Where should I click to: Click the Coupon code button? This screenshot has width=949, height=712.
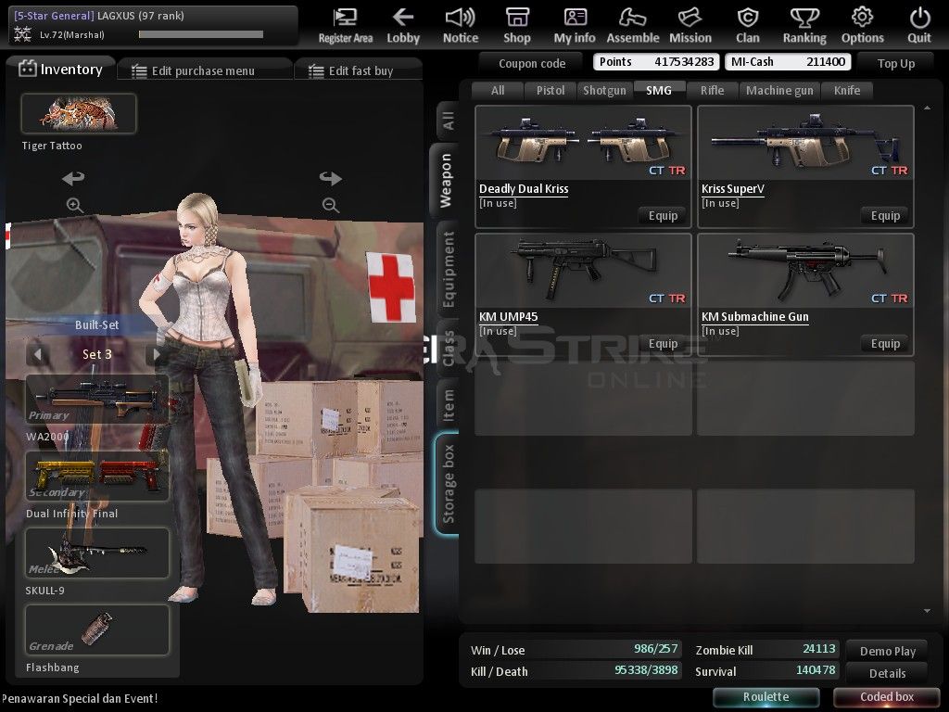(x=531, y=63)
